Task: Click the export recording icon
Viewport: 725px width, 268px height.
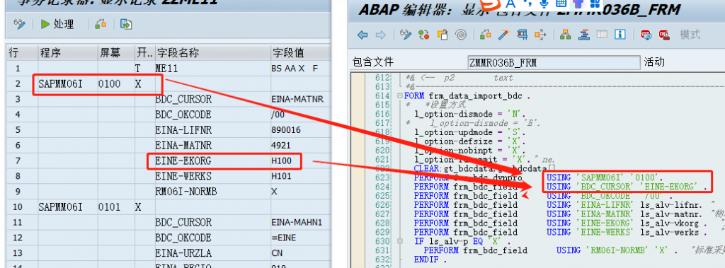Action: [126, 24]
